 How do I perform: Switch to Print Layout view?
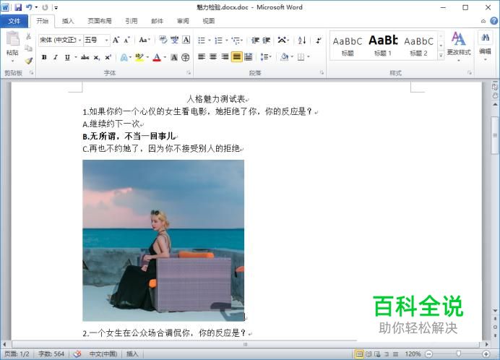coord(359,354)
